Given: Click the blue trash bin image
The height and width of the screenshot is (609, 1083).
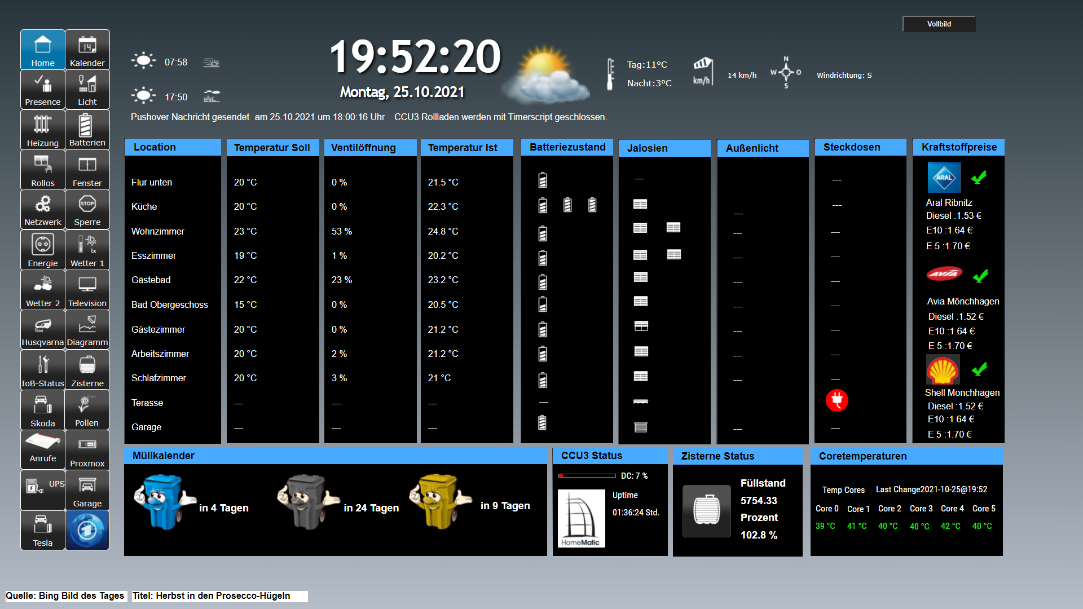Looking at the screenshot, I should pyautogui.click(x=162, y=502).
